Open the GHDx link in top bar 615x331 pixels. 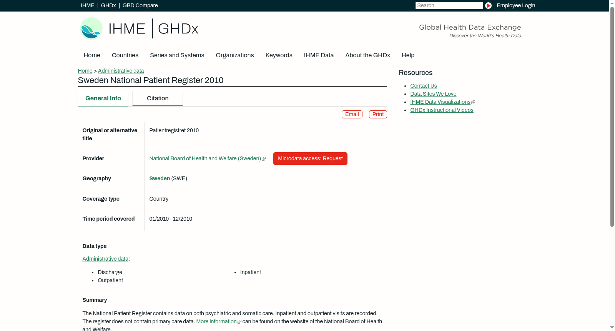(108, 5)
